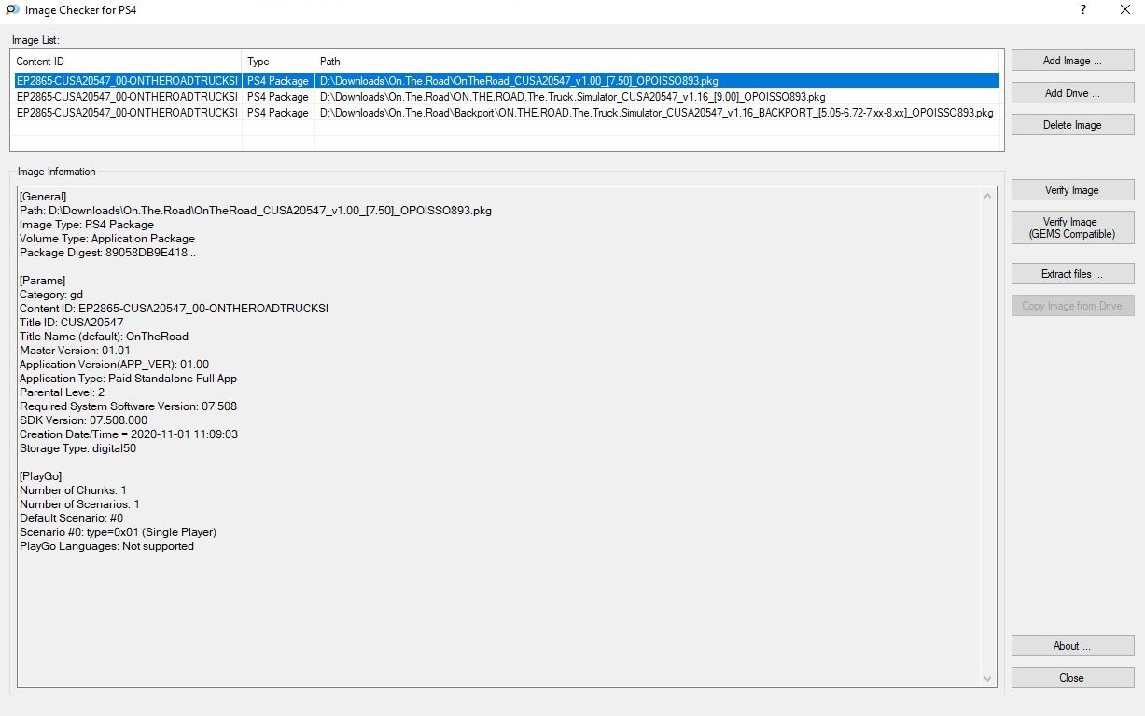Sort by the Path column header
The image size is (1145, 716).
[659, 62]
